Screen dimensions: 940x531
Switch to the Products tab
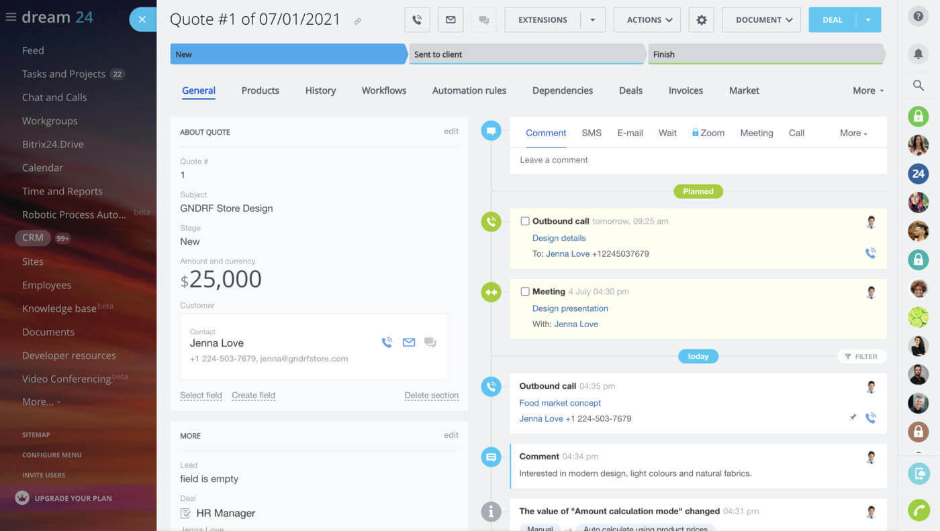[x=260, y=91]
